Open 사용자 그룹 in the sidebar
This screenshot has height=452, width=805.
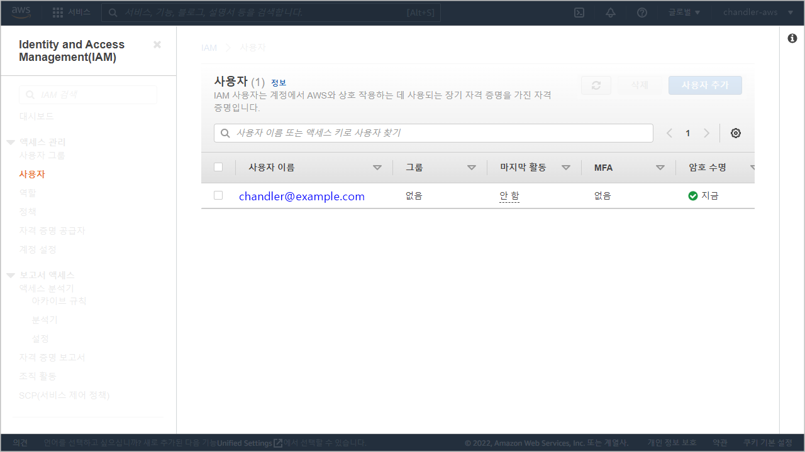[42, 155]
